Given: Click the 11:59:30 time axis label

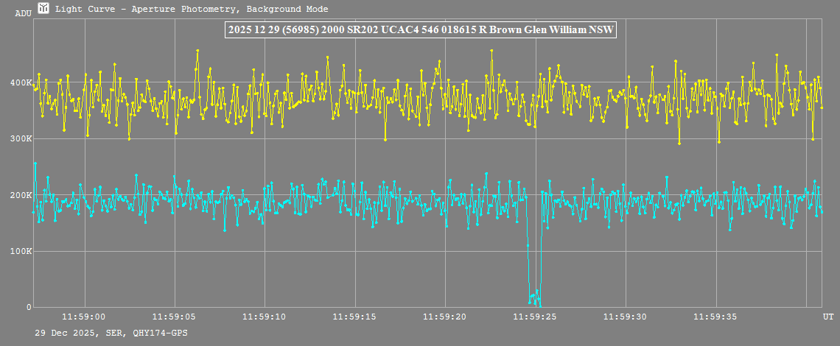Looking at the screenshot, I should click(626, 317).
